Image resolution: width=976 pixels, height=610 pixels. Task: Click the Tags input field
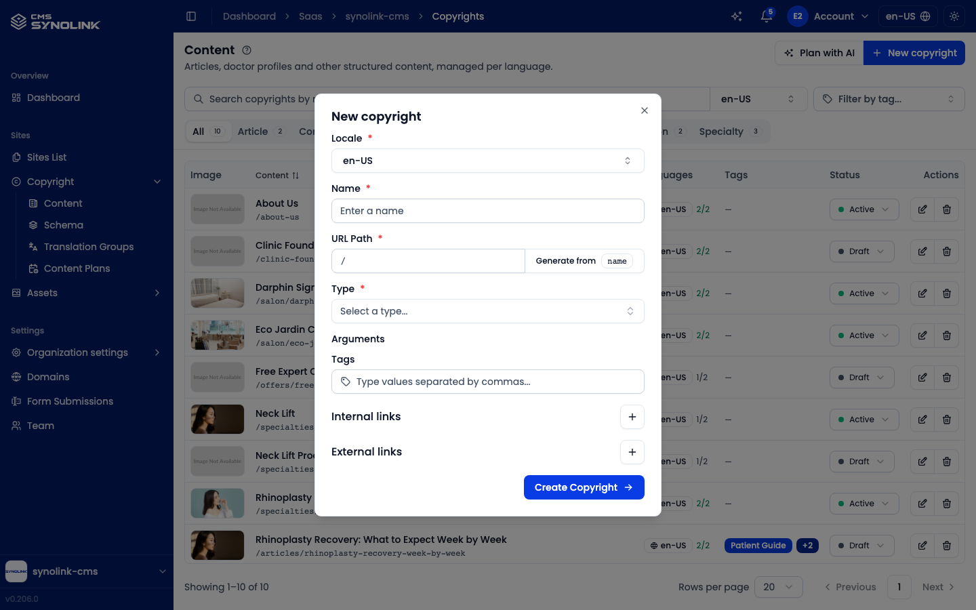[x=488, y=382]
